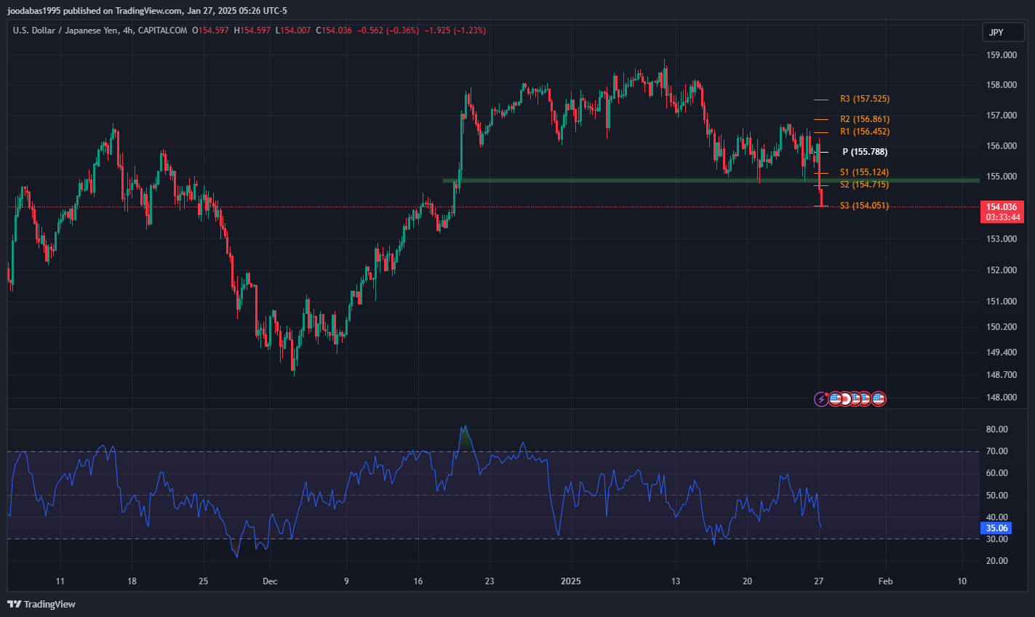Click the open value O154.597
This screenshot has height=617, width=1035.
(210, 31)
